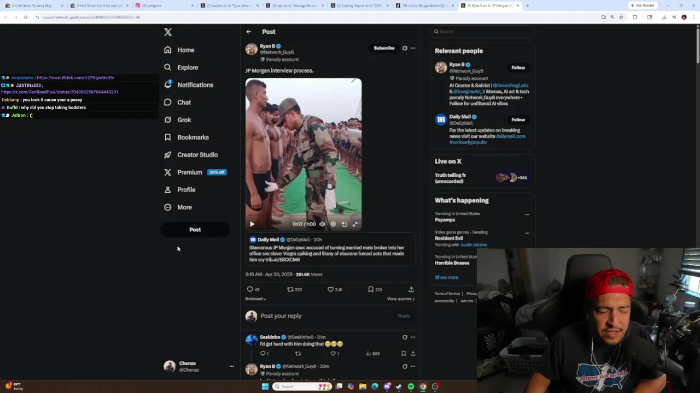Repost the main post
Screen dimensions: 700x393
tap(290, 289)
